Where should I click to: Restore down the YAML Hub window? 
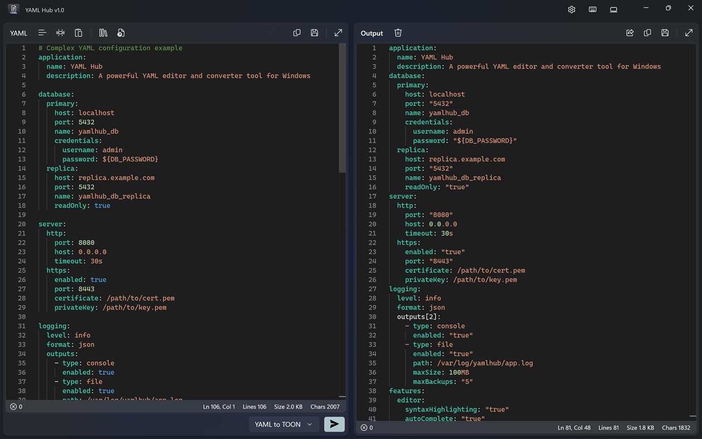[668, 8]
